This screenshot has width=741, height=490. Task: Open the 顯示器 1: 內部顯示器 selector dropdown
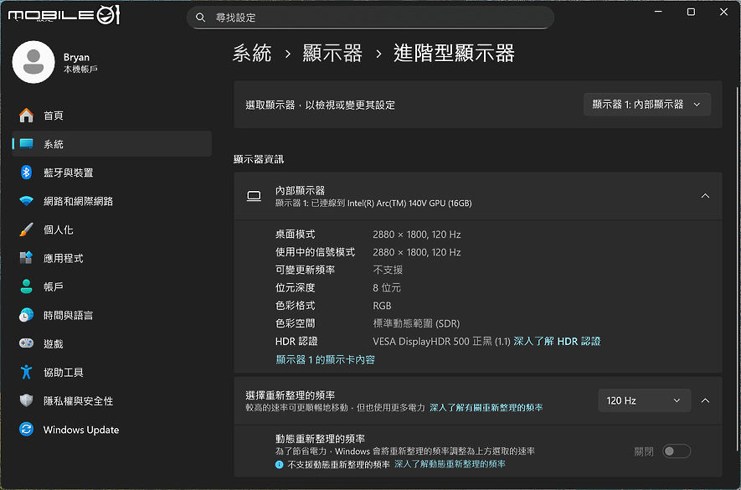tap(646, 104)
